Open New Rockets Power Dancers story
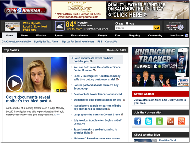 coord(98,94)
